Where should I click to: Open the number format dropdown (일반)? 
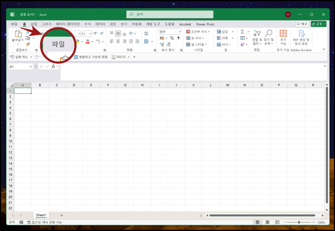(180, 32)
